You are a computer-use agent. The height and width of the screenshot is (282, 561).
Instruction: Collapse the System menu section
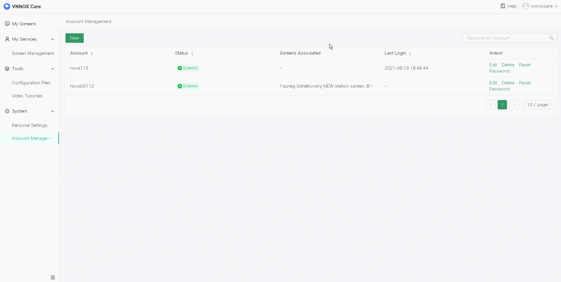click(52, 111)
